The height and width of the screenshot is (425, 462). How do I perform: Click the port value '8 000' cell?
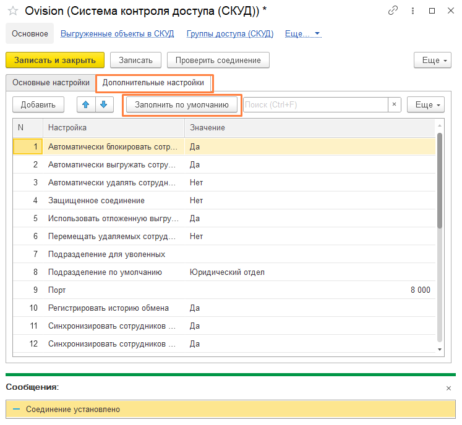[310, 290]
